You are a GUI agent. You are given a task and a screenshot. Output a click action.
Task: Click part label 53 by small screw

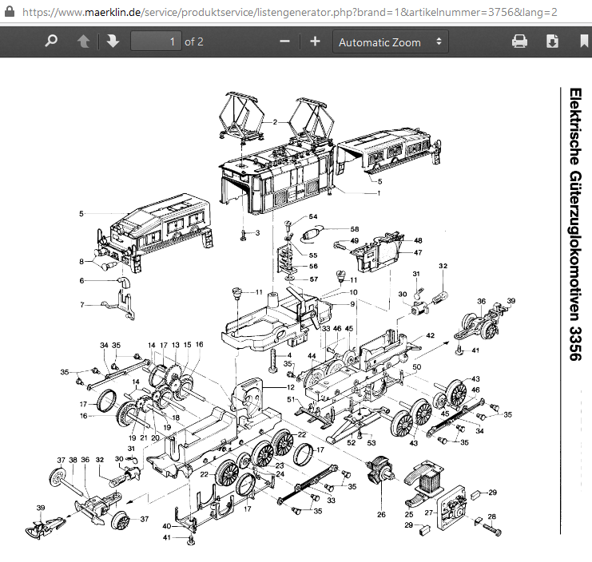click(x=371, y=442)
